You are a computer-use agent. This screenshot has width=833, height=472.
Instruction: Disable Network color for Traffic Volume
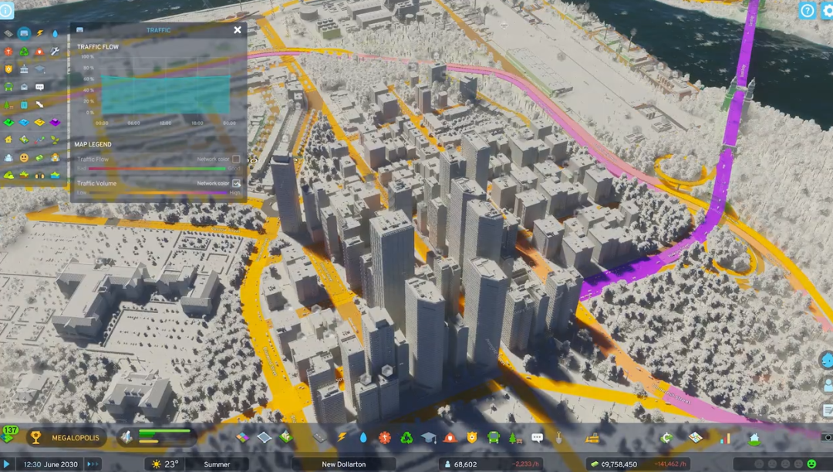237,184
